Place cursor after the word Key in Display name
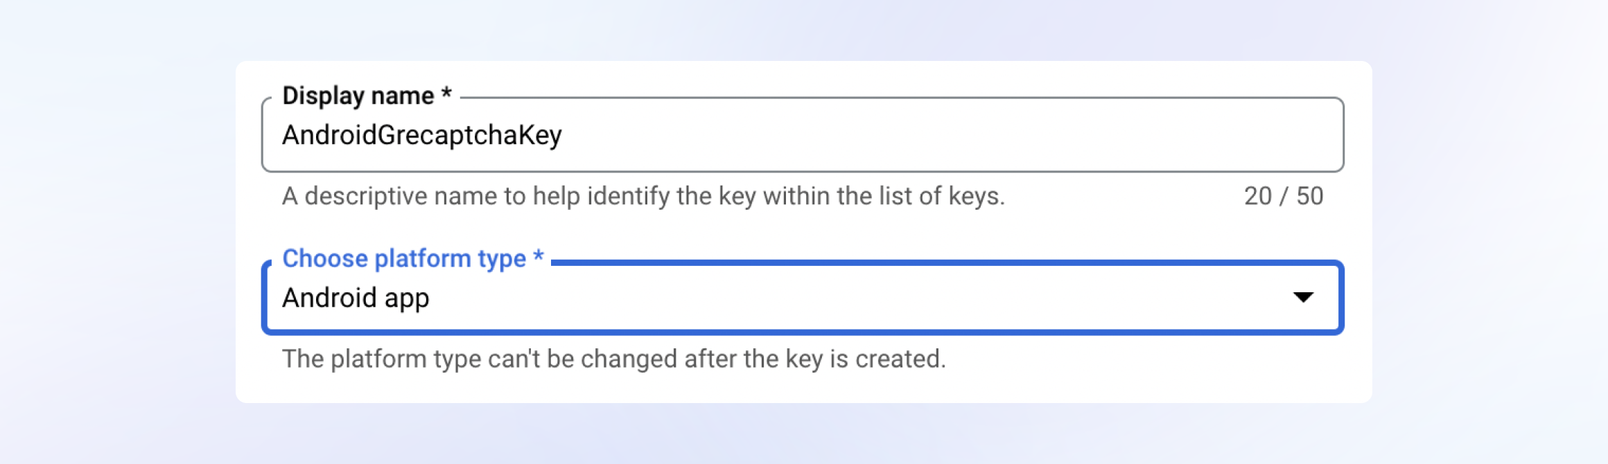The image size is (1608, 464). 563,135
